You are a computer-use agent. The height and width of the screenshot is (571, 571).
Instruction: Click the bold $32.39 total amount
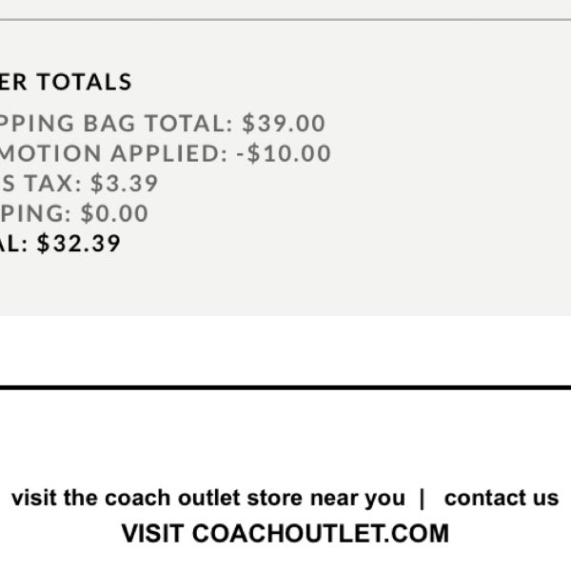[x=78, y=244]
